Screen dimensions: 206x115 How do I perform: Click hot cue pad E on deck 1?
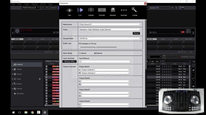[17, 48]
